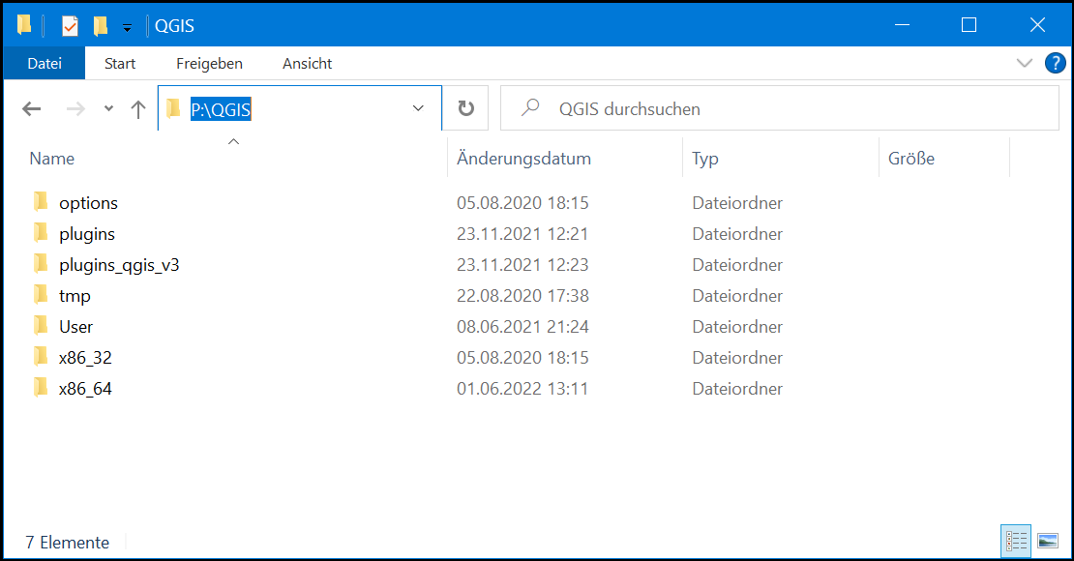Click the Properties icon in quick access toolbar
Viewport: 1074px width, 561px height.
click(70, 26)
